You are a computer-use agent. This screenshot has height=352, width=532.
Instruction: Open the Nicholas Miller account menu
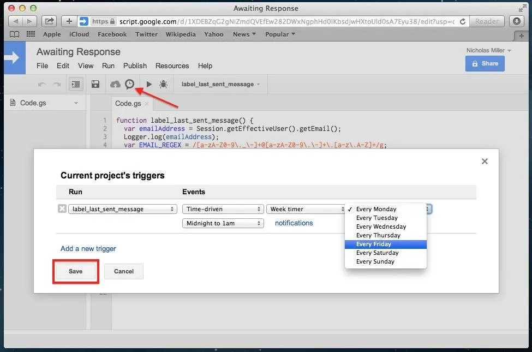[488, 50]
